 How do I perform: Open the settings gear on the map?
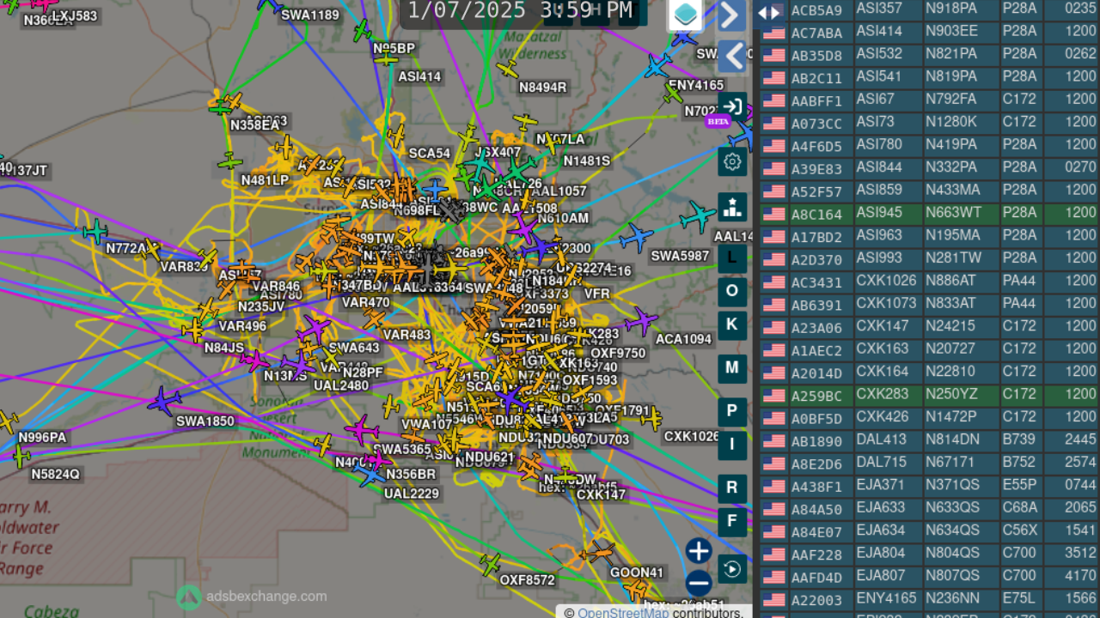[732, 161]
